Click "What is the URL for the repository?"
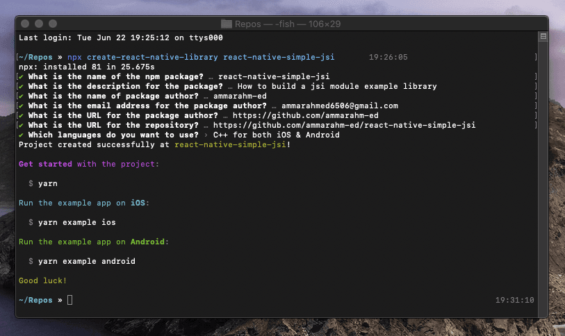Viewport: 565px width, 336px height. [x=113, y=126]
